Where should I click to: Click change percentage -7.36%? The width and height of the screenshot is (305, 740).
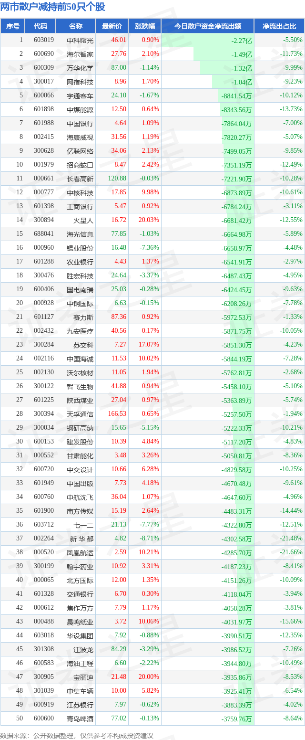point(150,248)
